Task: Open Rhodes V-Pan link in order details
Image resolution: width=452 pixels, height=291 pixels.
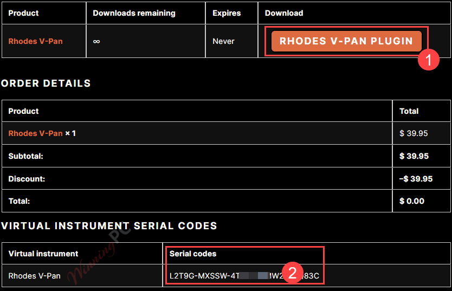Action: point(35,133)
